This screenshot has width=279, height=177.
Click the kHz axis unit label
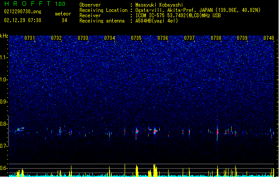(x=4, y=36)
